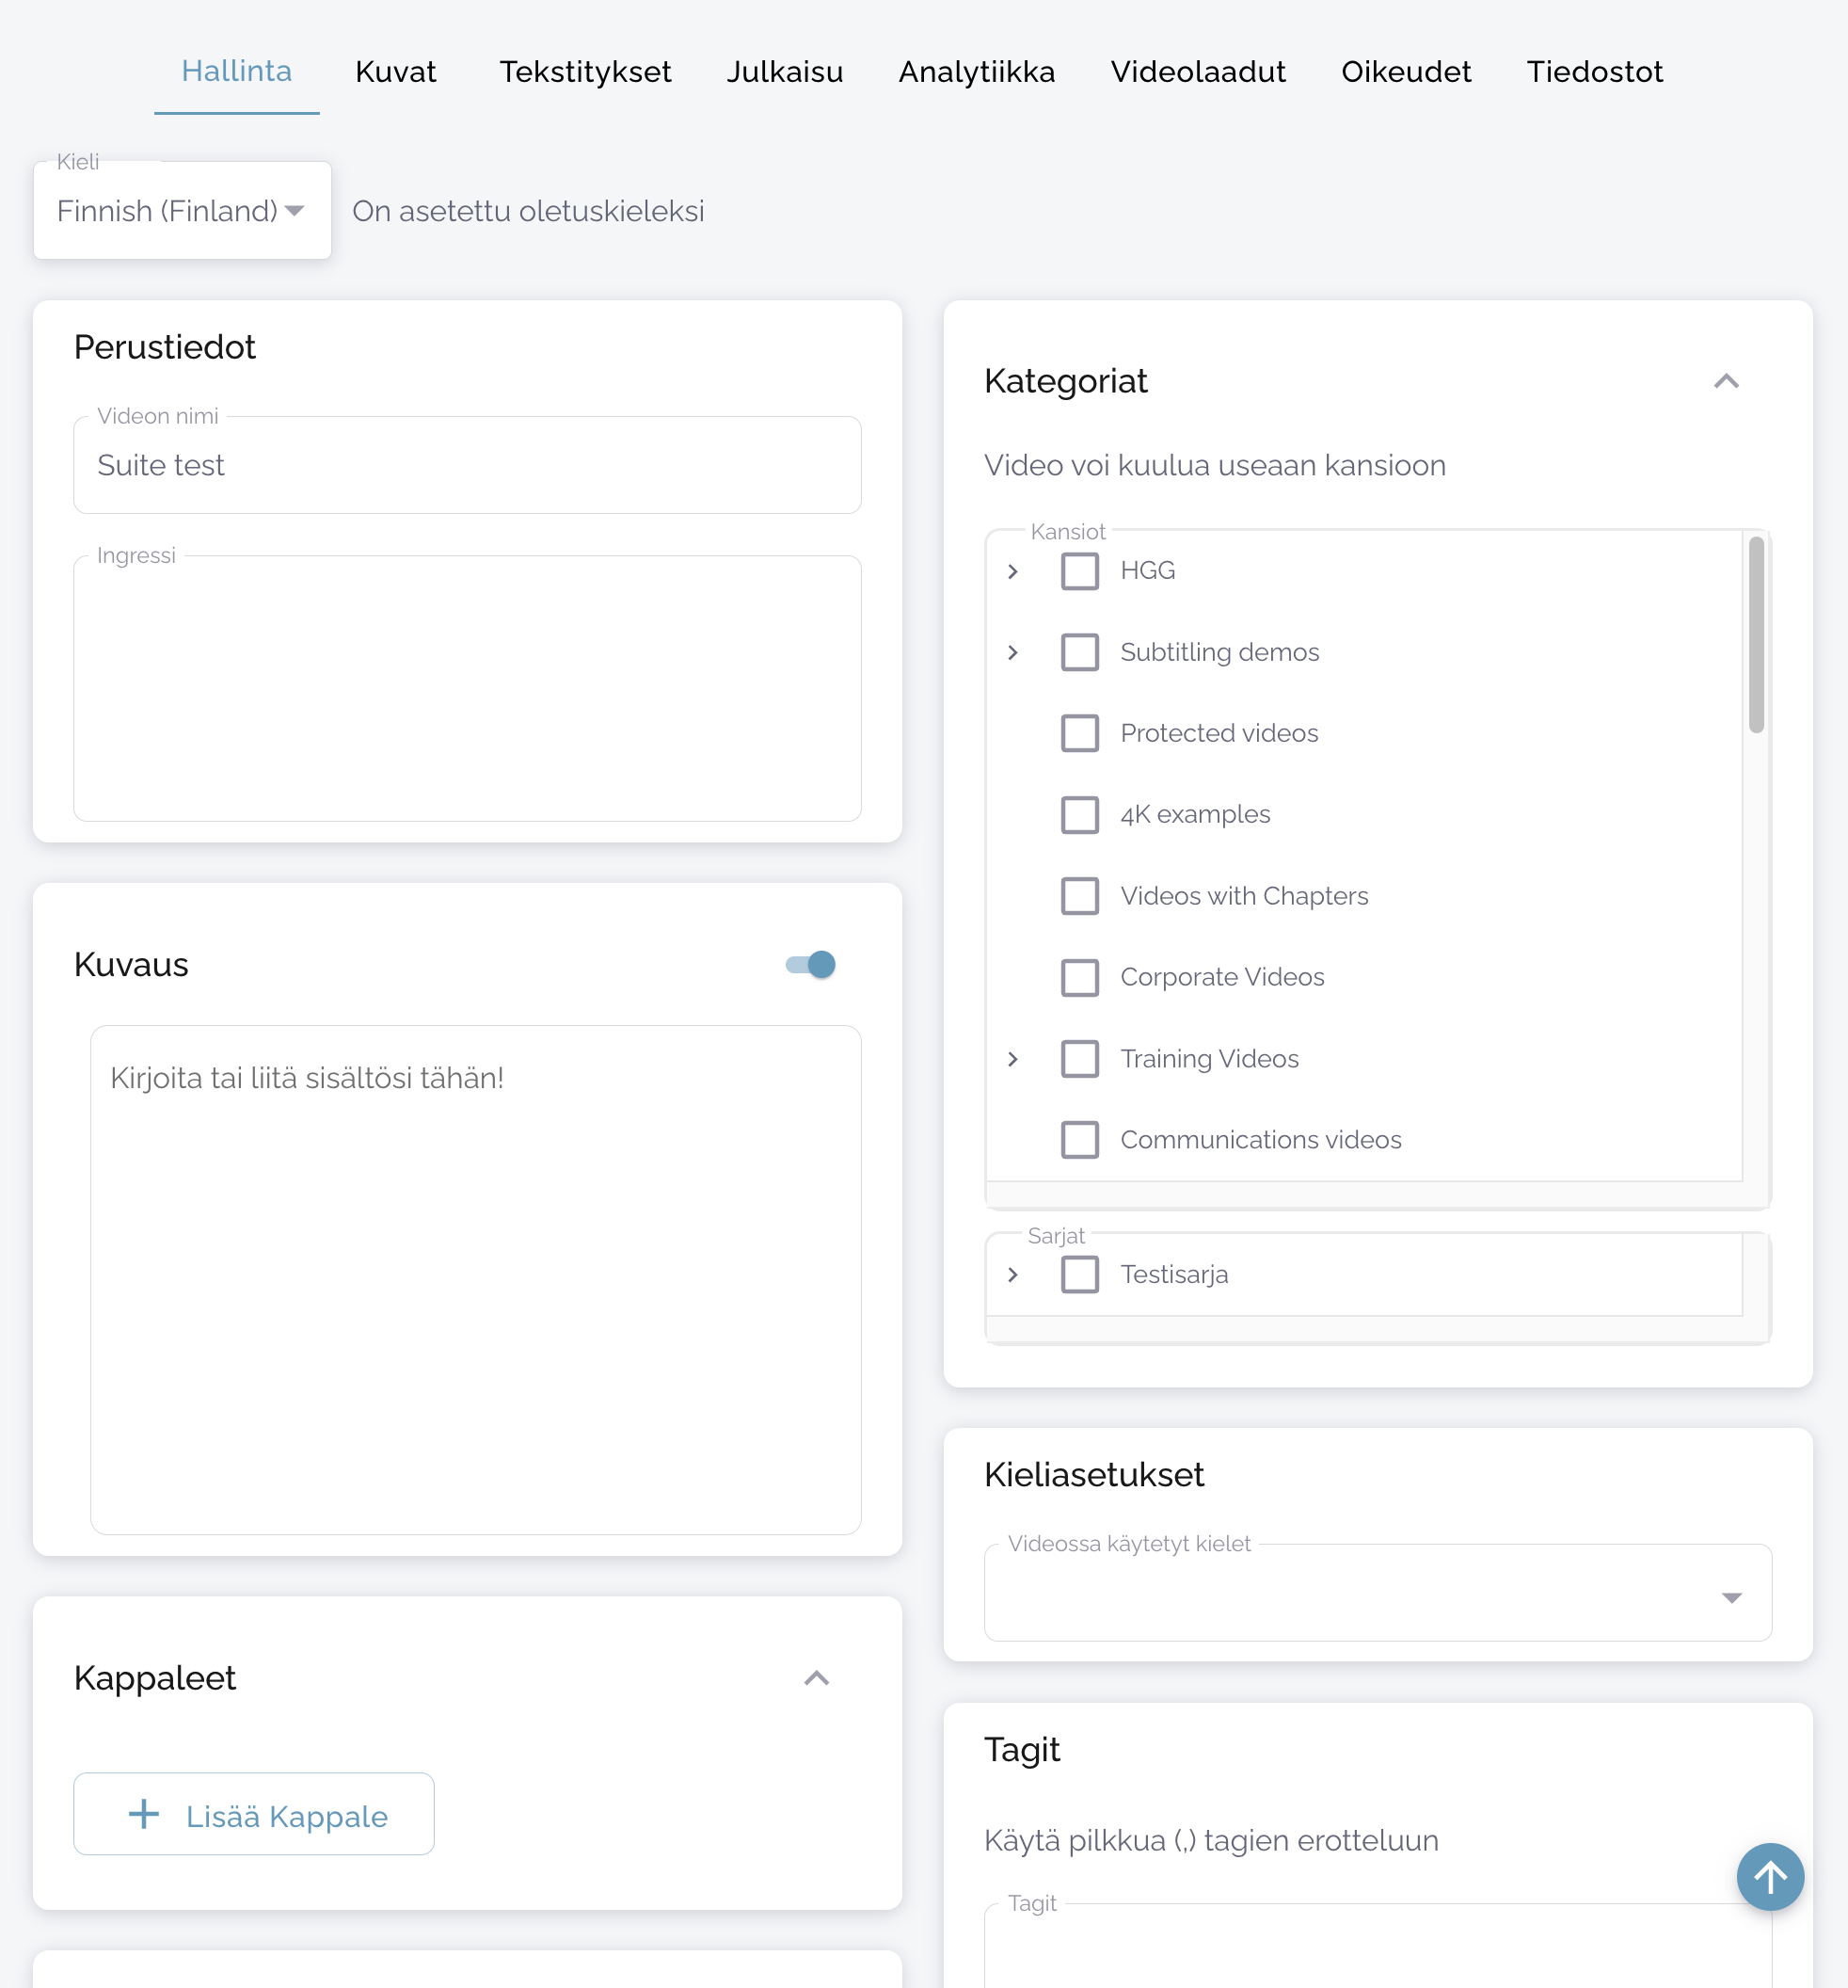Viewport: 1848px width, 1988px height.
Task: Click into the Ingressi text area
Action: click(x=467, y=690)
